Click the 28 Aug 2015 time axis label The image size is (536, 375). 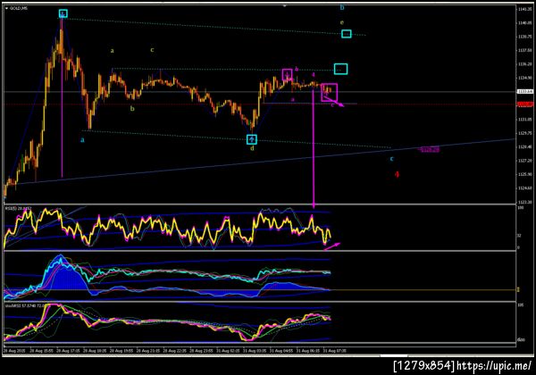point(14,350)
